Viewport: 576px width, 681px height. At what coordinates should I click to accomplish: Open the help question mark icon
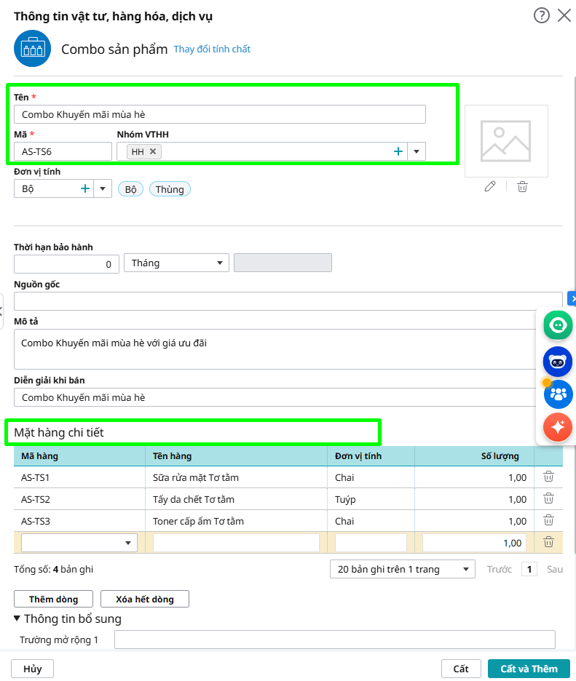(x=541, y=15)
